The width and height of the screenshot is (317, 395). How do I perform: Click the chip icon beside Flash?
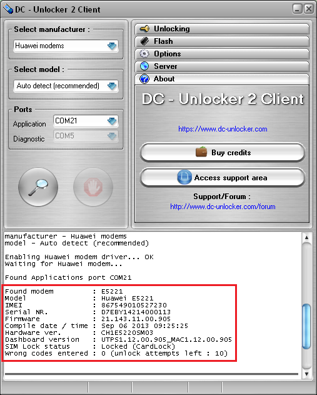tap(144, 41)
